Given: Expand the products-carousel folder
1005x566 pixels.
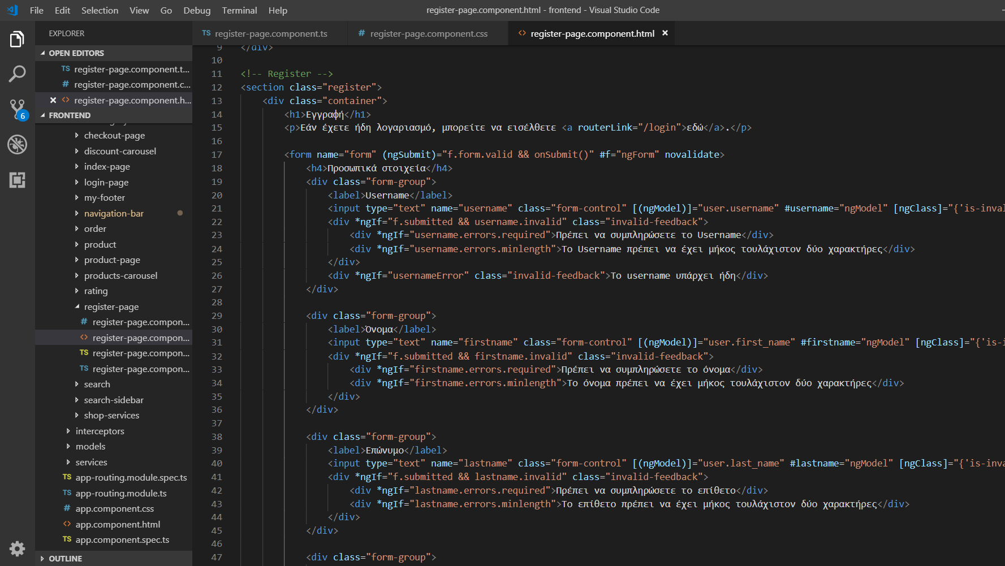Looking at the screenshot, I should point(114,275).
